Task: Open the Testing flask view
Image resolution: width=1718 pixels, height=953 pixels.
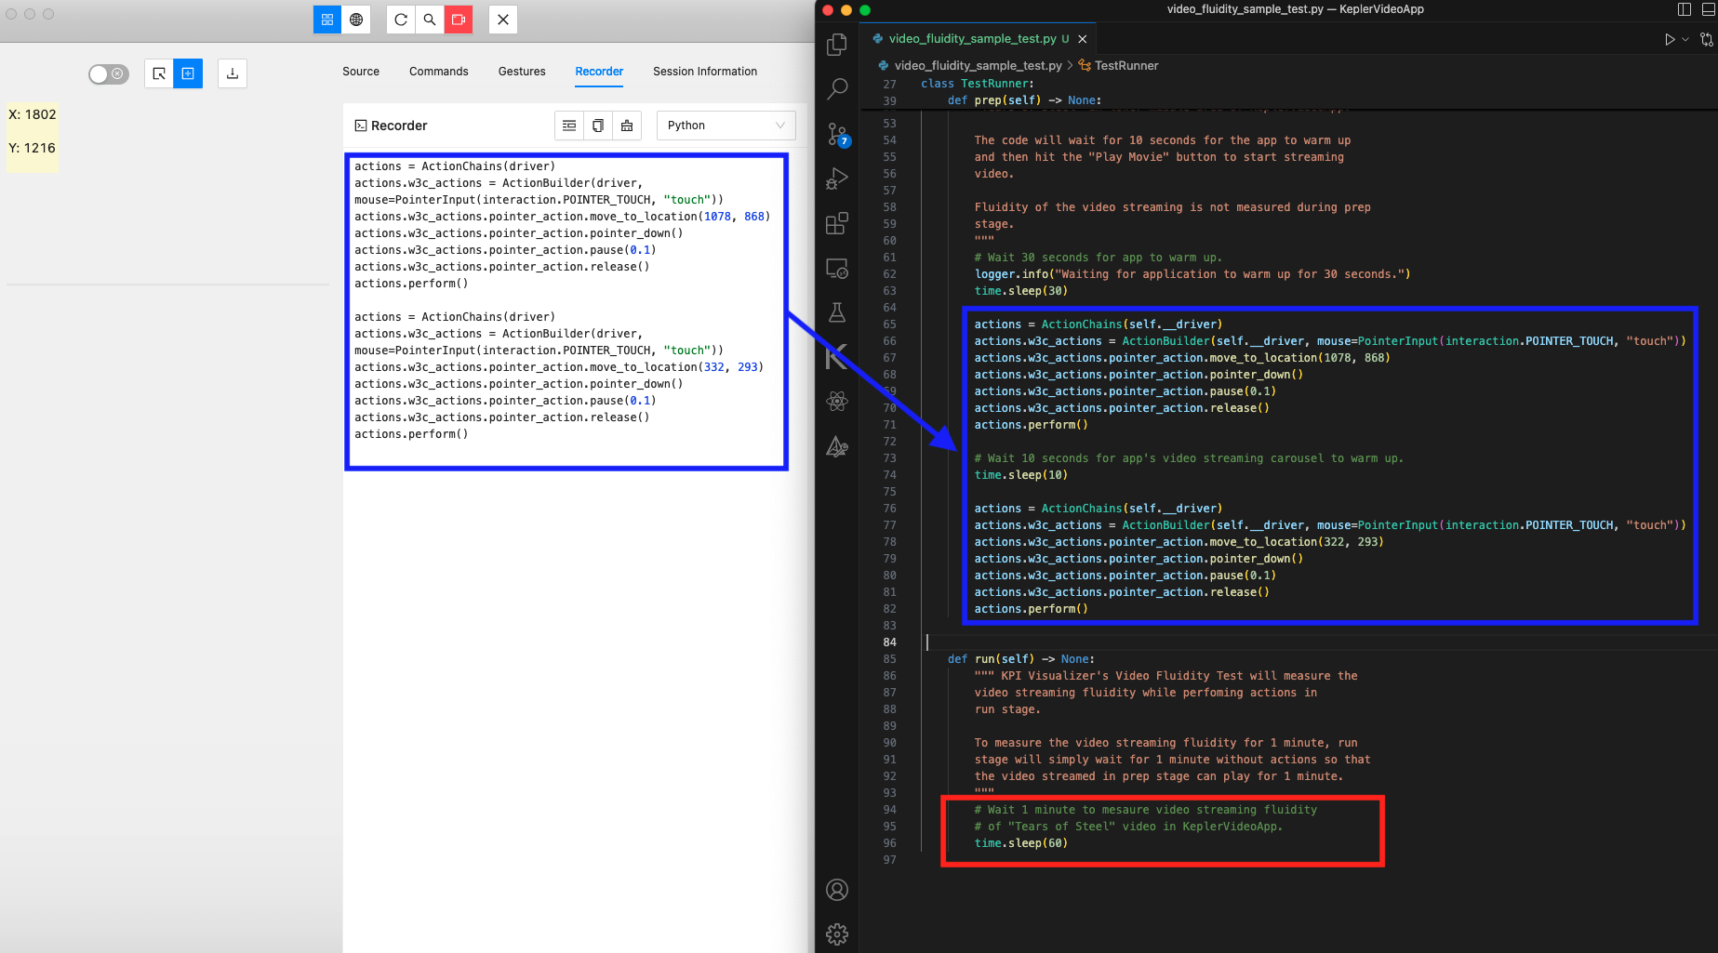Action: (837, 312)
